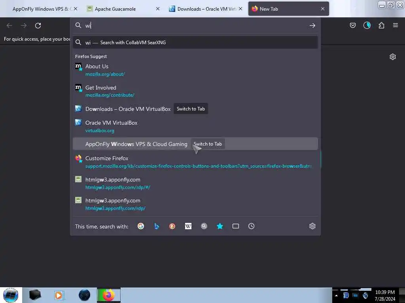
Task: Open the Firefox taskbar icon
Action: (x=109, y=295)
